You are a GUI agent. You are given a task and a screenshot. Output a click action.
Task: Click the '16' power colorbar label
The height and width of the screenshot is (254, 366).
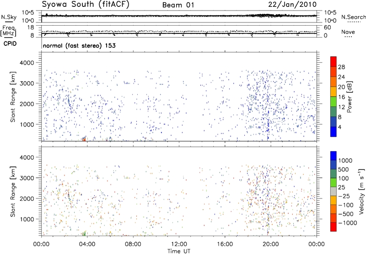[x=341, y=97]
